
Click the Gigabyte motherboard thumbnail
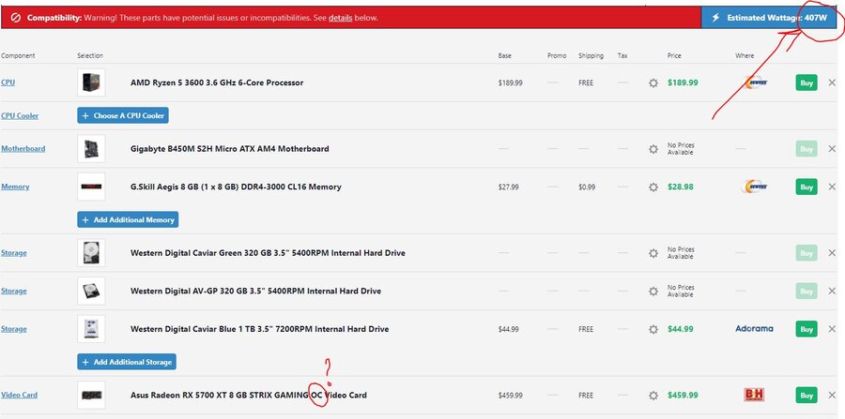pyautogui.click(x=91, y=148)
